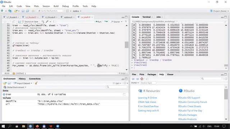Screen dimensions: 230x129
Task: Show Help in new window icon
Action: 147,79
